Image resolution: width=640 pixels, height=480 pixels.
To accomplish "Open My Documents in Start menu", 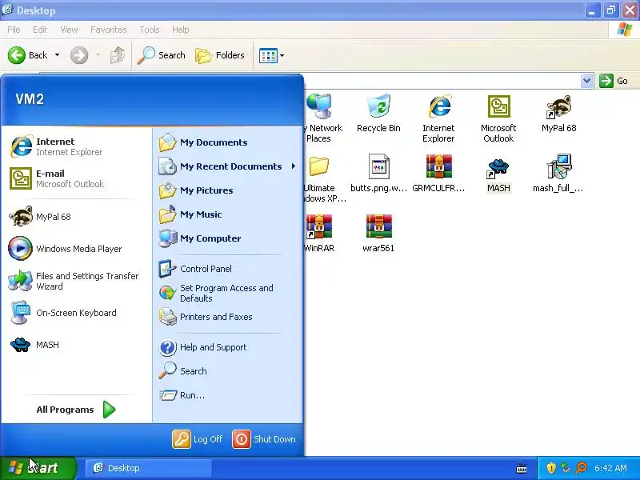I will (228, 142).
